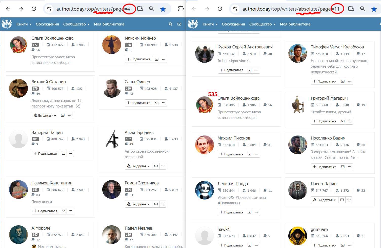Click Максим Майнер avatar image

(112, 45)
